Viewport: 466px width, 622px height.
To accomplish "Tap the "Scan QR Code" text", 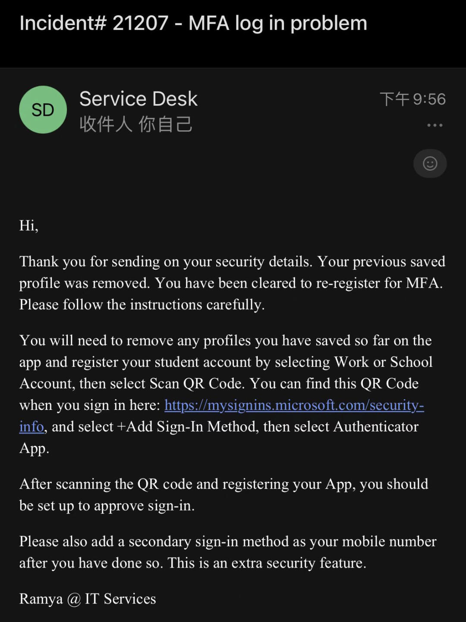I will [197, 384].
